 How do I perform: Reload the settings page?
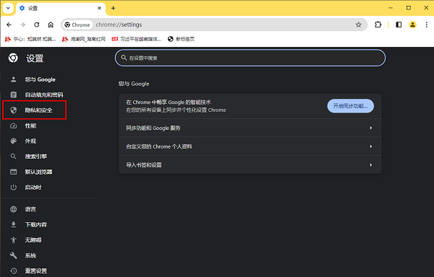(37, 25)
